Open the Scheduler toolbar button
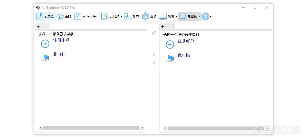 tap(85, 16)
